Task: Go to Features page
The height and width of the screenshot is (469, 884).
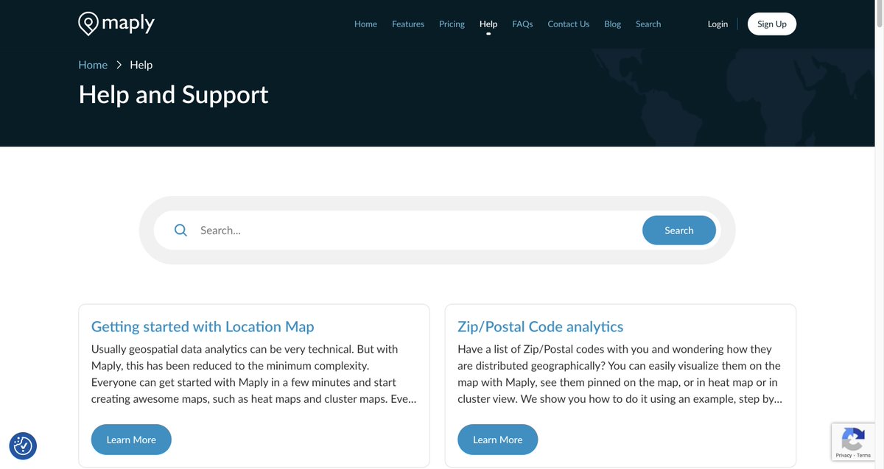Action: click(408, 24)
